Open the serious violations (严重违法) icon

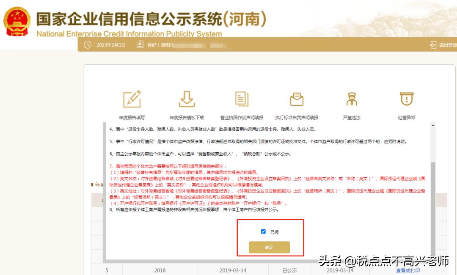(x=352, y=99)
